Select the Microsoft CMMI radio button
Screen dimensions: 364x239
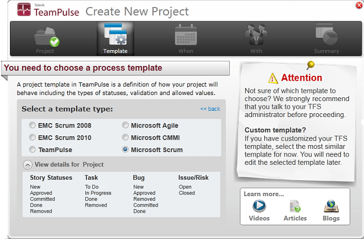pos(125,137)
